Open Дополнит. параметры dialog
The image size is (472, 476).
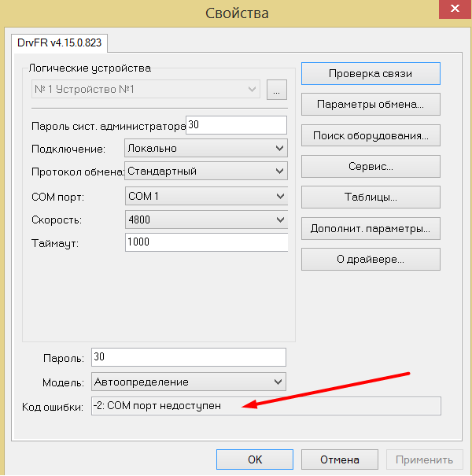tap(371, 228)
